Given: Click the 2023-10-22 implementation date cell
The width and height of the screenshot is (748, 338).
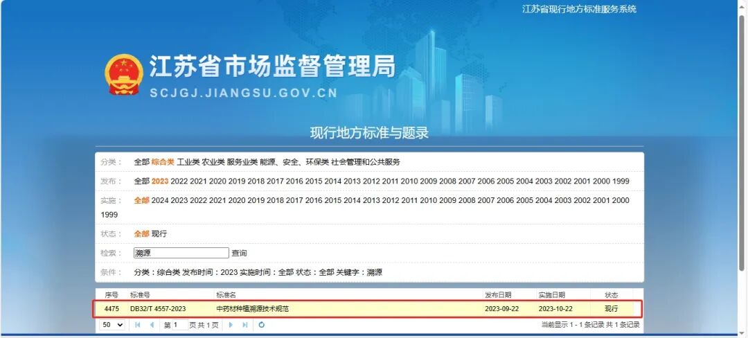Looking at the screenshot, I should (555, 309).
